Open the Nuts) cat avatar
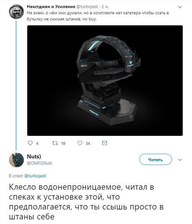This screenshot has height=224, width=192. [16, 160]
